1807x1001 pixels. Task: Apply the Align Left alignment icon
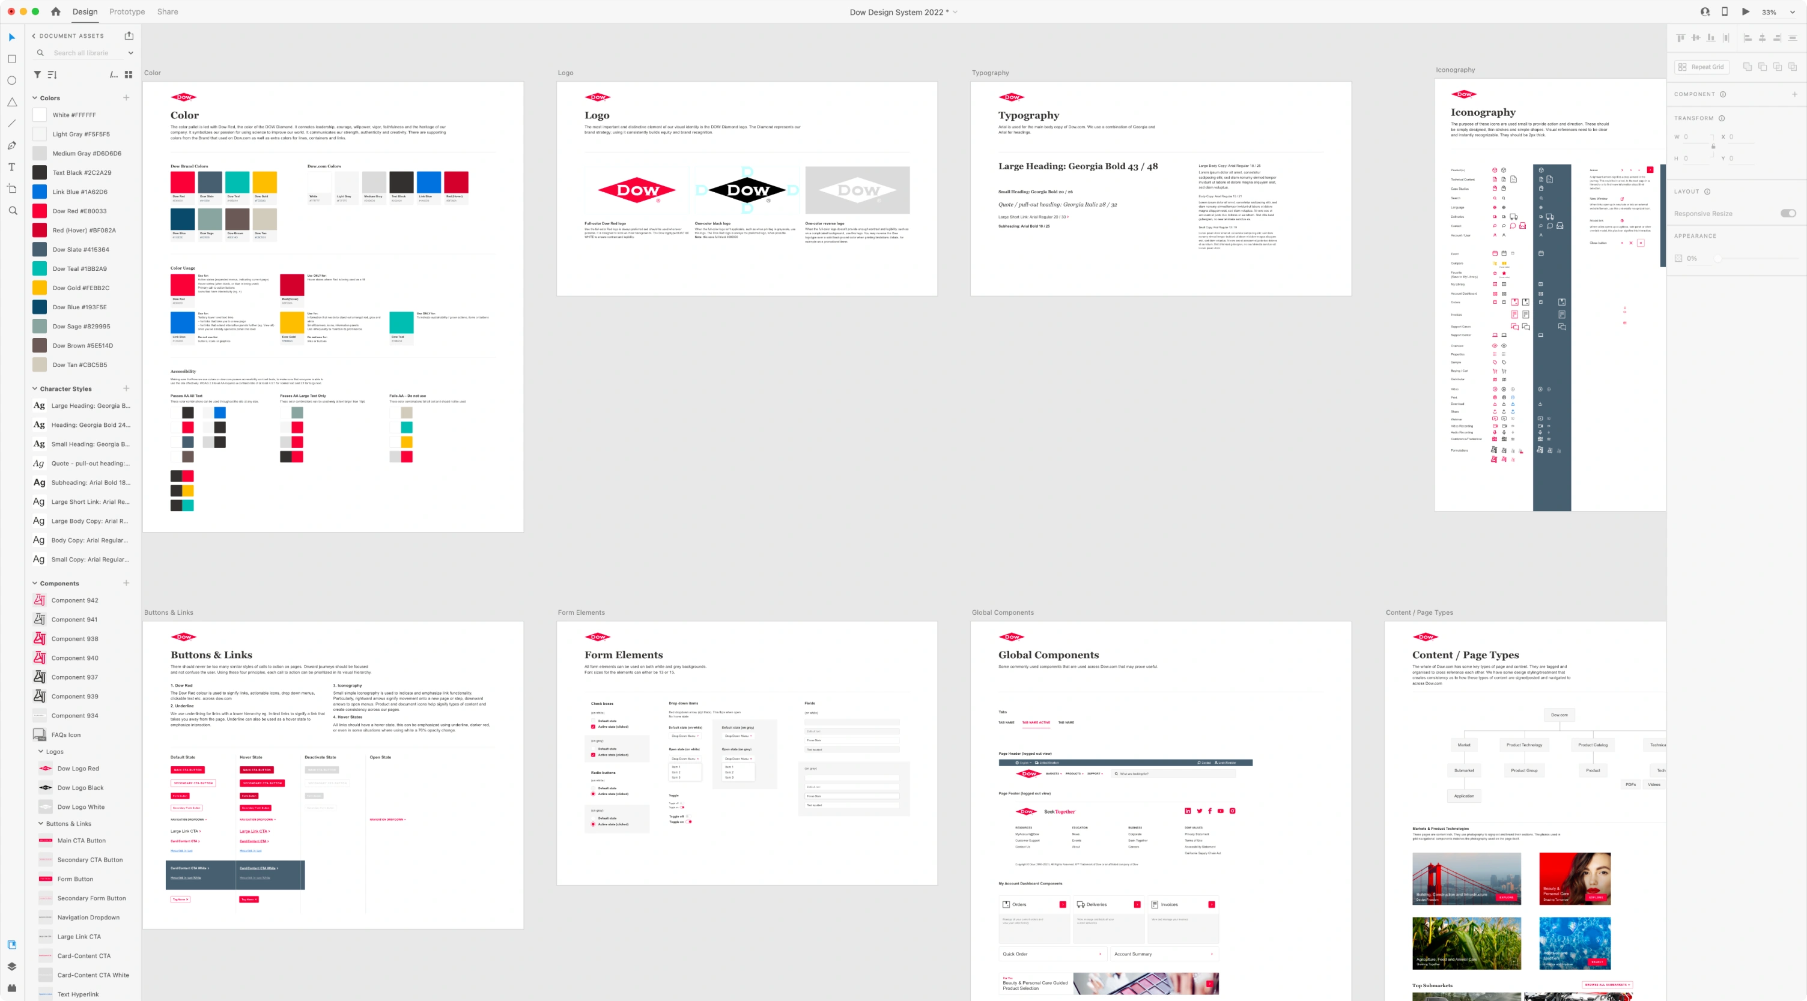click(x=1747, y=37)
